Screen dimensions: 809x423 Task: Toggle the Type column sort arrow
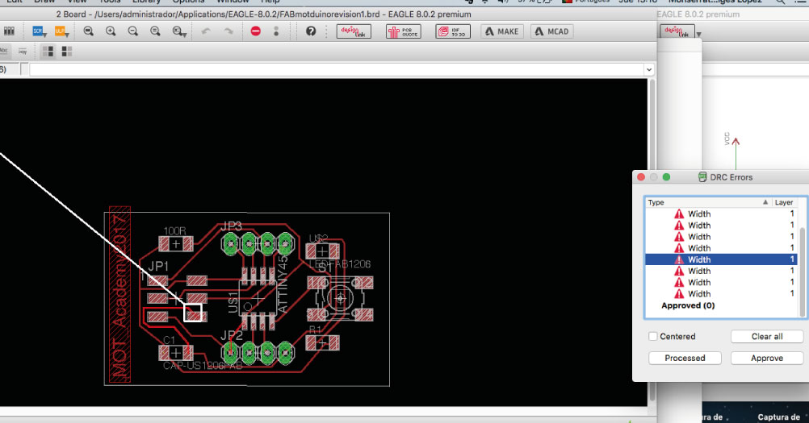[x=765, y=202]
